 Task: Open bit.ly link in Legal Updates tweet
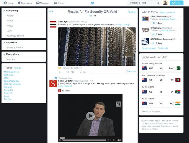click(x=65, y=86)
